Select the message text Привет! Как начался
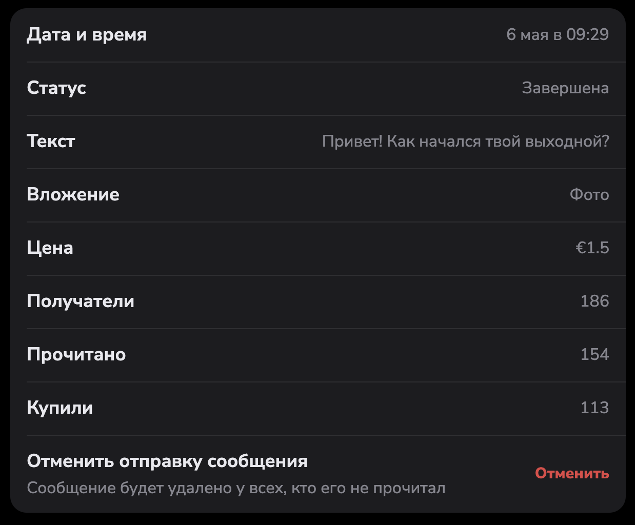 [465, 141]
